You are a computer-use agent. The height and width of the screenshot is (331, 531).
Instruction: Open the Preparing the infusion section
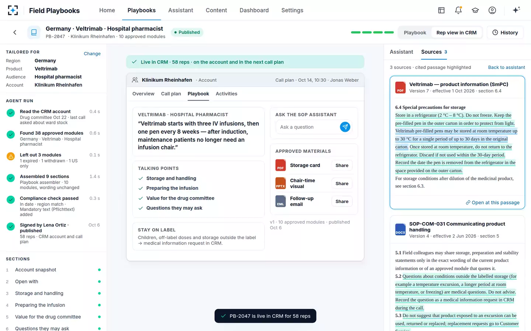point(53,305)
